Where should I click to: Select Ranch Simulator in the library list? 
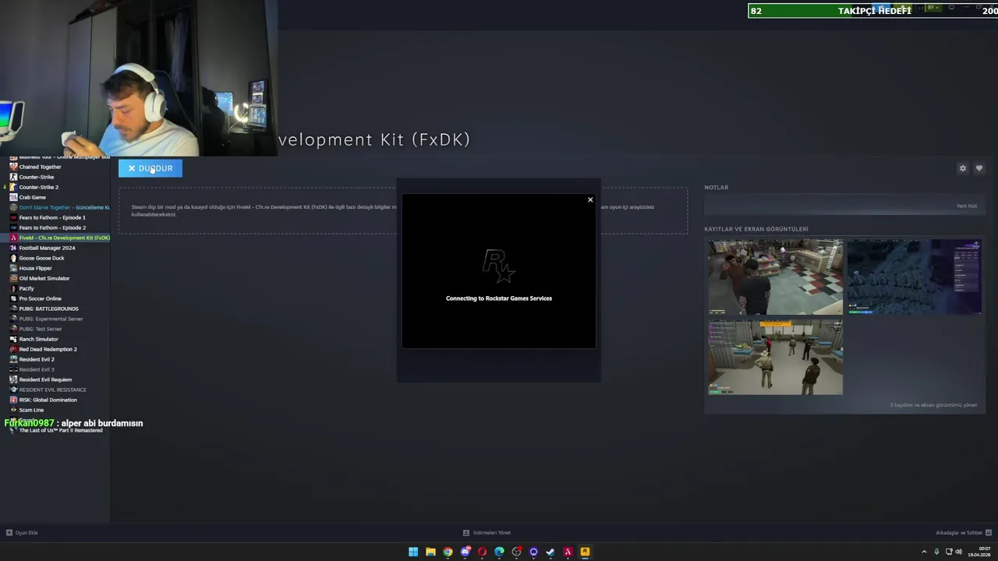coord(38,339)
